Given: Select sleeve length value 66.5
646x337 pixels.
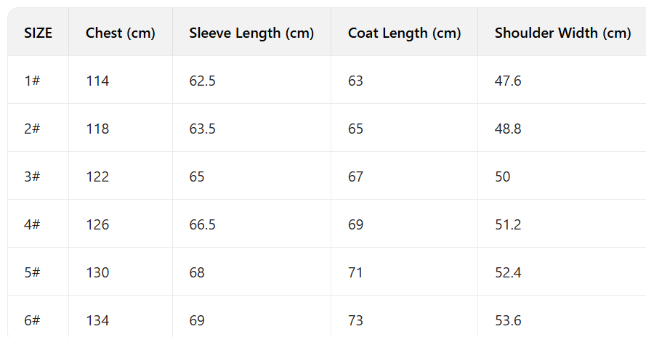Looking at the screenshot, I should pos(202,224).
